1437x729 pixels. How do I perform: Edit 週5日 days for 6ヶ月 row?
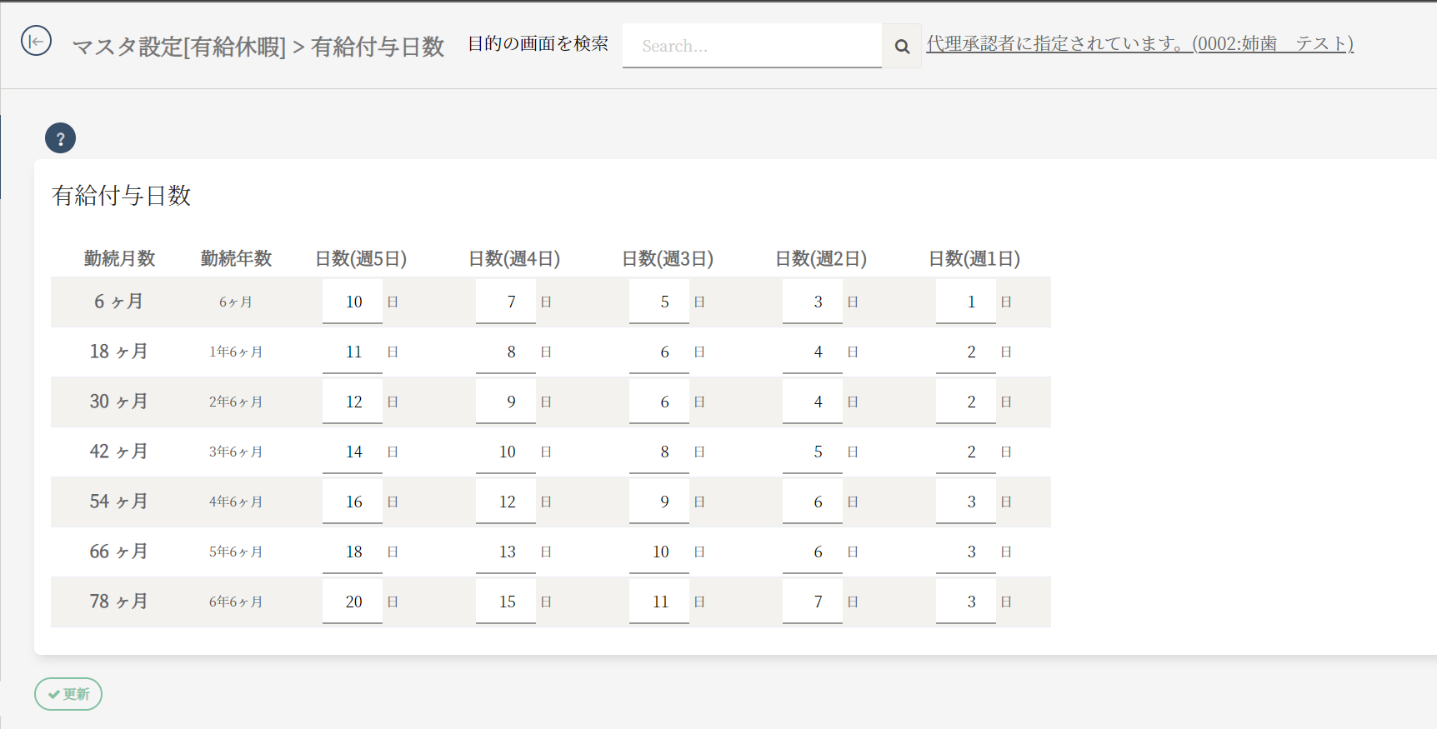pyautogui.click(x=353, y=302)
